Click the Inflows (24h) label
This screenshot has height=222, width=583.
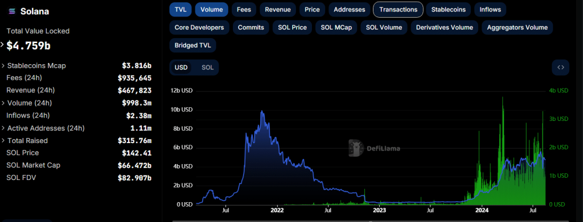coord(28,115)
